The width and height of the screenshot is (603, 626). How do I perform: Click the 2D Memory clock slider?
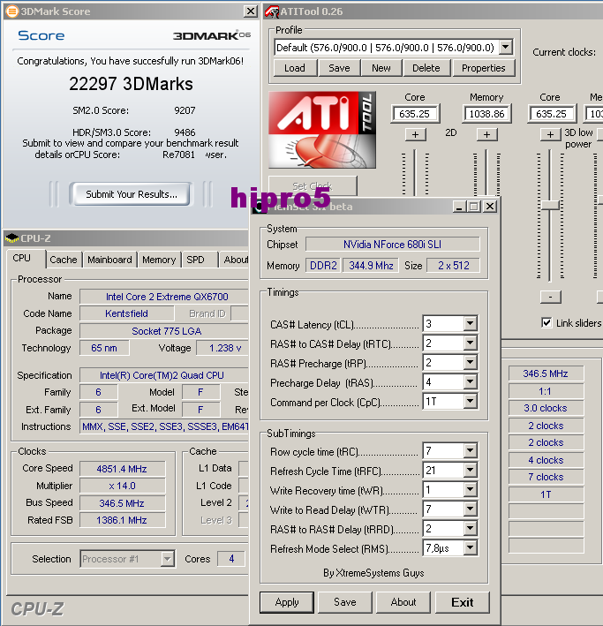[x=486, y=172]
